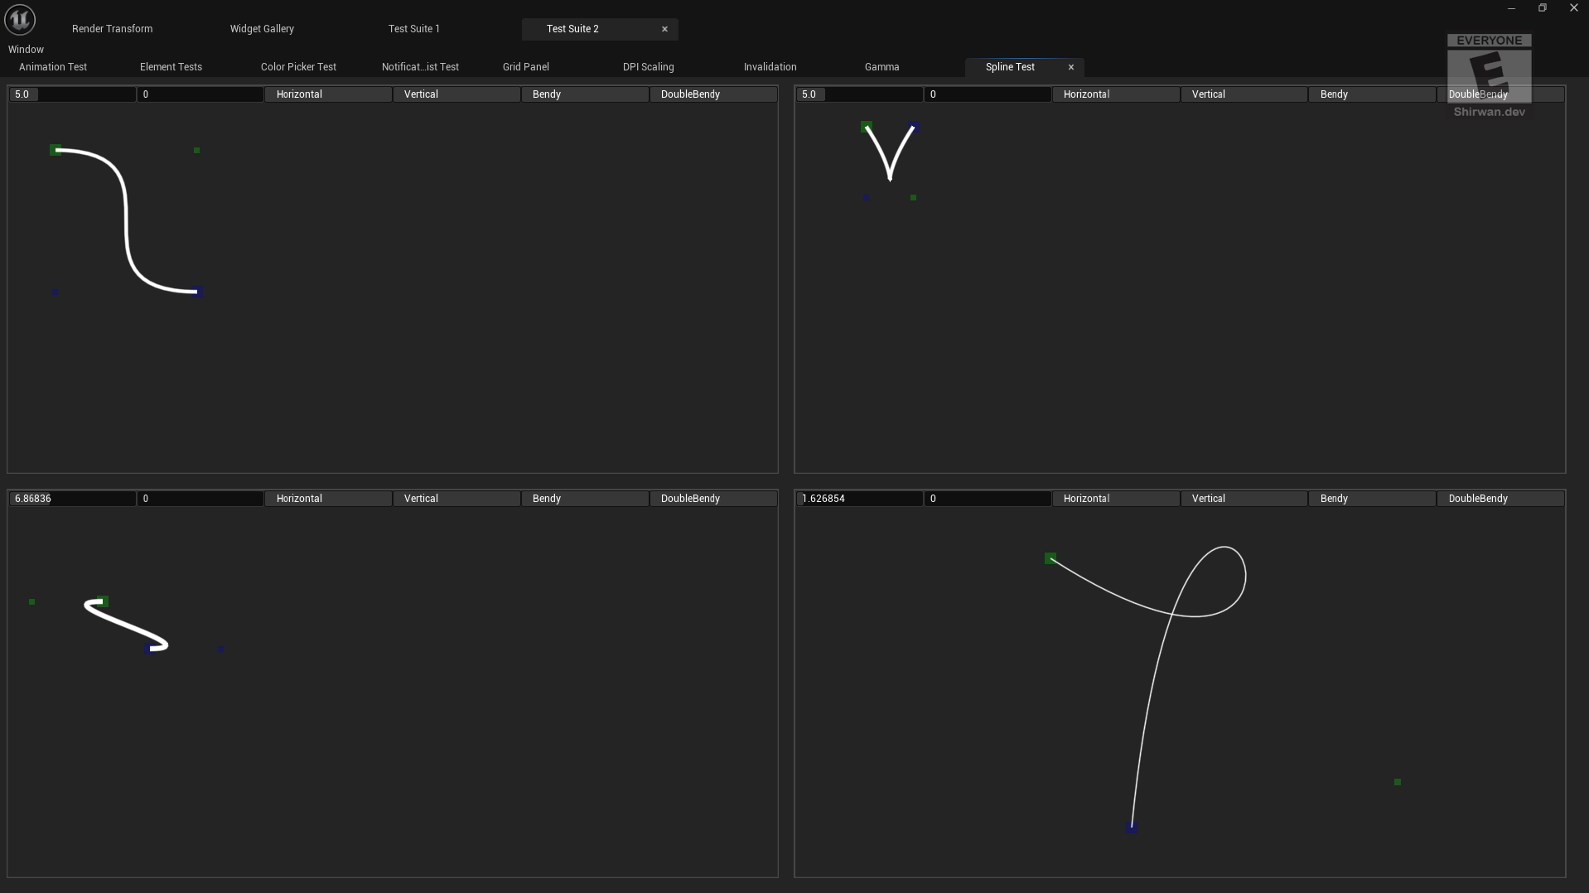
Task: Click the 6.86836 thickness field
Action: pyautogui.click(x=72, y=499)
